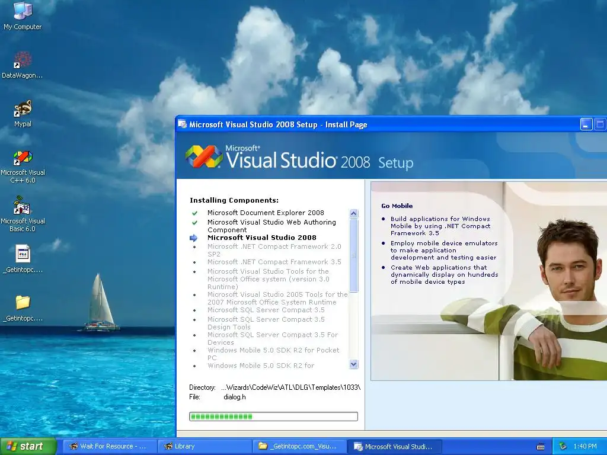The height and width of the screenshot is (455, 607).
Task: Click Microsoft Visual Studio Web Authoring Component entry
Action: coord(271,226)
